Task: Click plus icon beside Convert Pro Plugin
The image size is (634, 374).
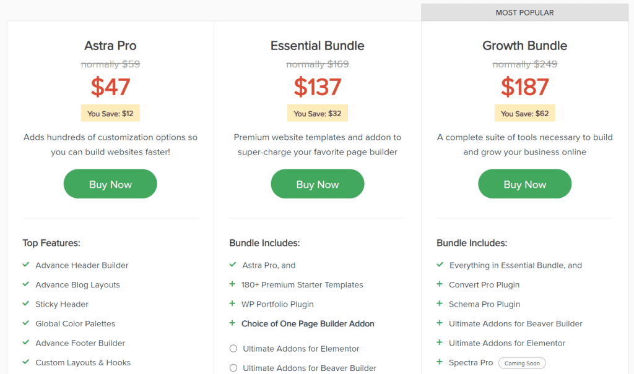Action: pos(440,284)
